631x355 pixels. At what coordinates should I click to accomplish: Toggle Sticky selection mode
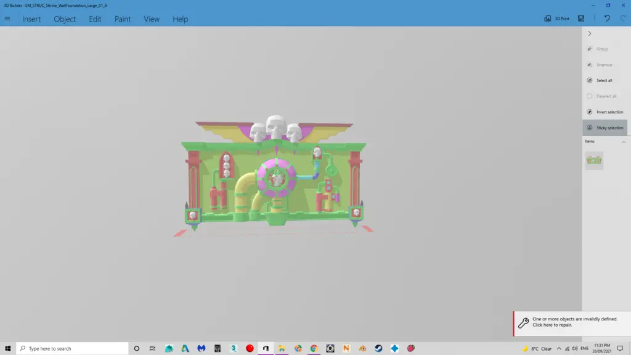click(605, 128)
